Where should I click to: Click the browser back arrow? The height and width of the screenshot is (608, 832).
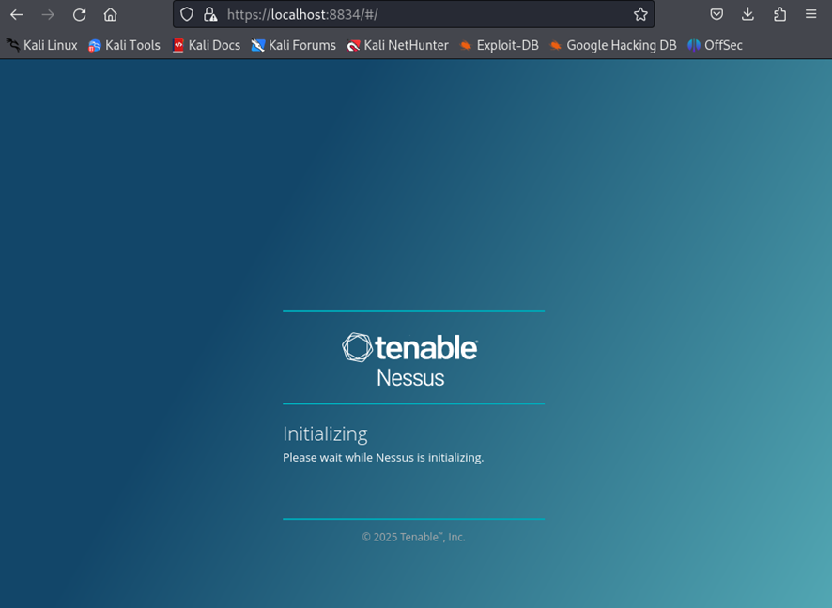coord(17,14)
